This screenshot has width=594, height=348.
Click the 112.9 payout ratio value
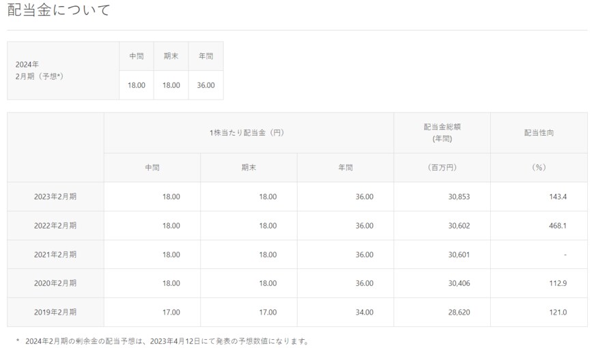coord(556,283)
